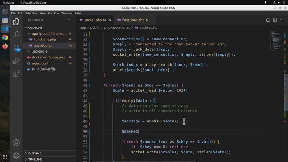Open the Terminal menu
The width and height of the screenshot is (288, 162).
pos(67,13)
